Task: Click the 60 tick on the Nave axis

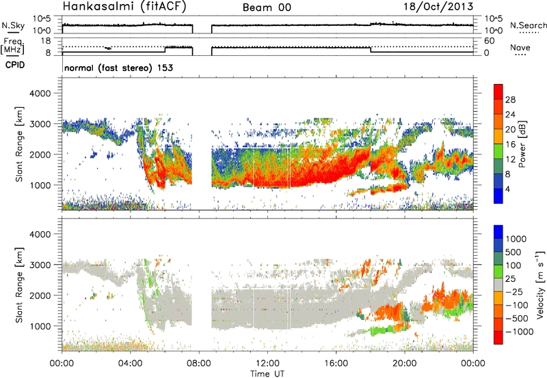Action: [489, 41]
